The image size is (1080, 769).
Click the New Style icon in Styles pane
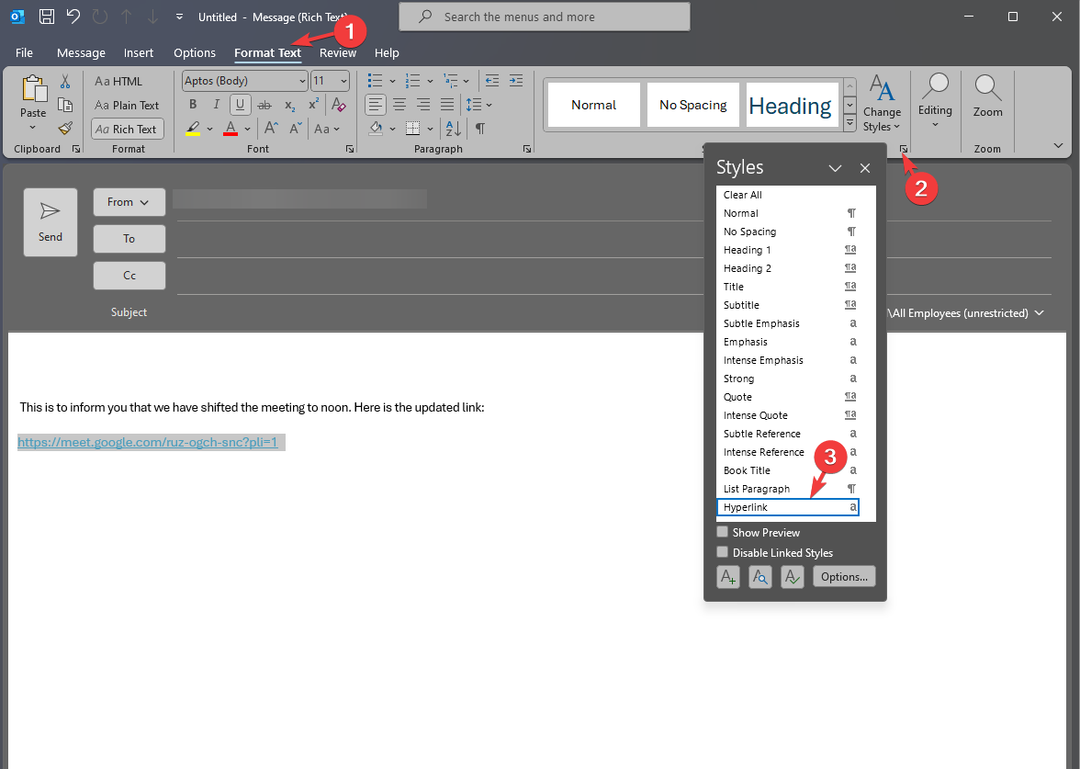pos(728,577)
